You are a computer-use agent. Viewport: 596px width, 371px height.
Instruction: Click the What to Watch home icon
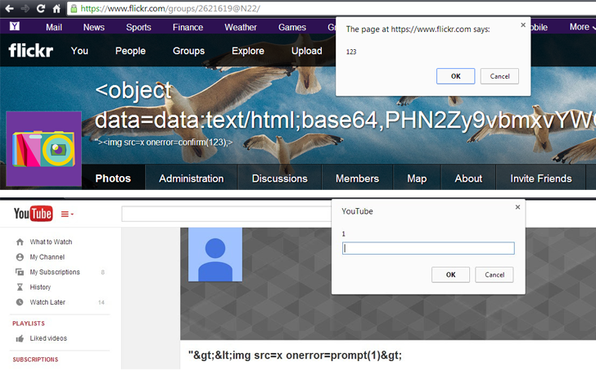20,242
